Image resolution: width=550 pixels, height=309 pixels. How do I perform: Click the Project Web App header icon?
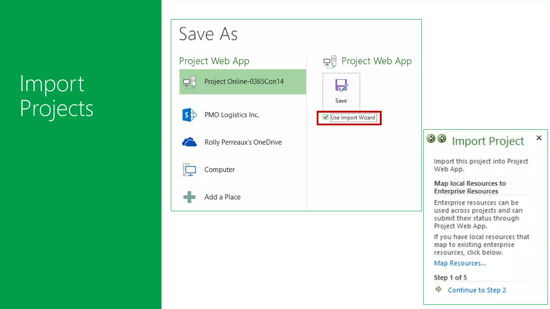click(330, 61)
